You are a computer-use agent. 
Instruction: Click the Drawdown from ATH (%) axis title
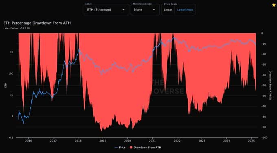[270, 85]
